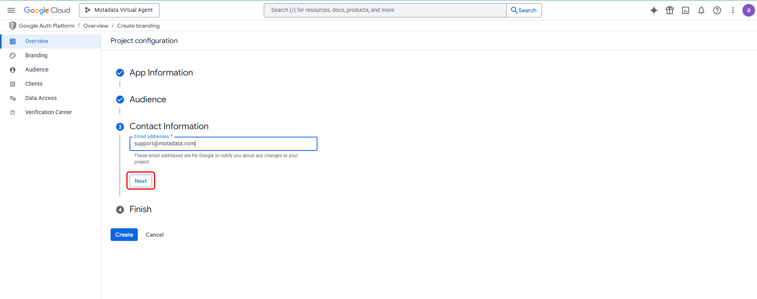Click the Search button in top bar

(524, 10)
